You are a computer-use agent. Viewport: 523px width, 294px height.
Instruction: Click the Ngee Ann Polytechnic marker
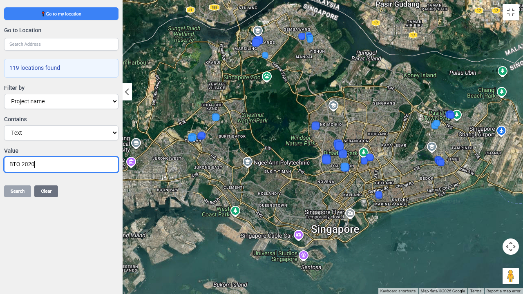[x=247, y=162]
